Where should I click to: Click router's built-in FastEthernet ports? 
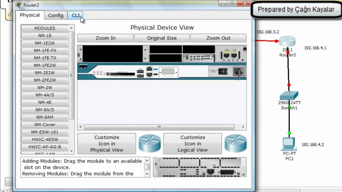(x=230, y=55)
